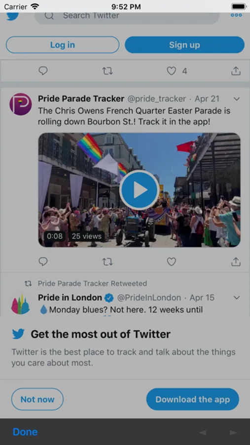Retweet the top partially visible tweet
The width and height of the screenshot is (250, 445).
tap(107, 71)
